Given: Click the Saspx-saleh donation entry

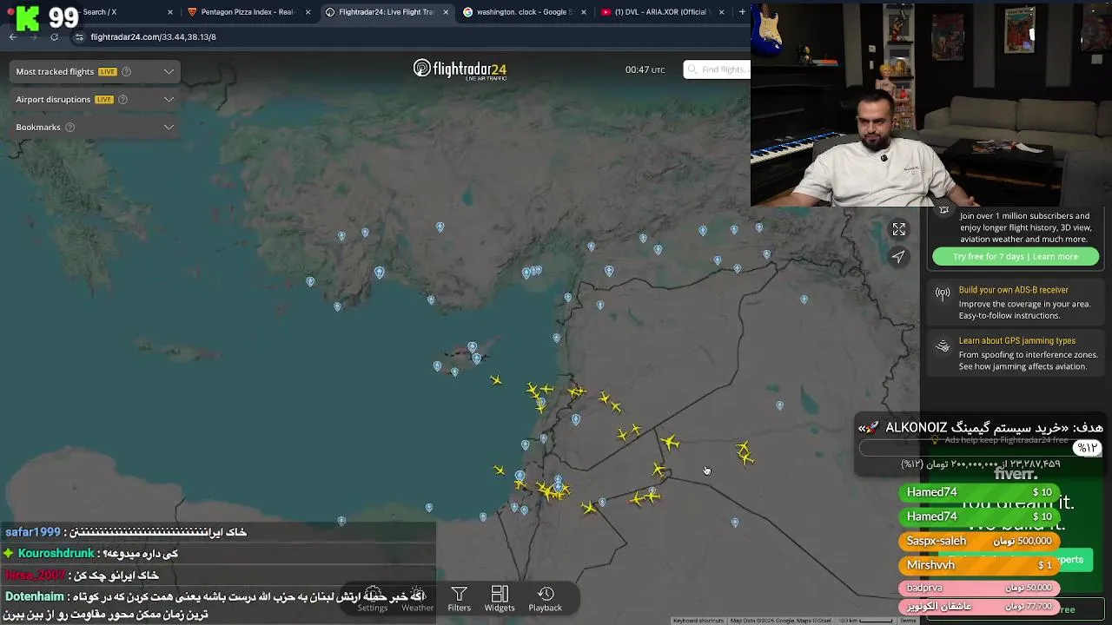Looking at the screenshot, I should [x=979, y=541].
